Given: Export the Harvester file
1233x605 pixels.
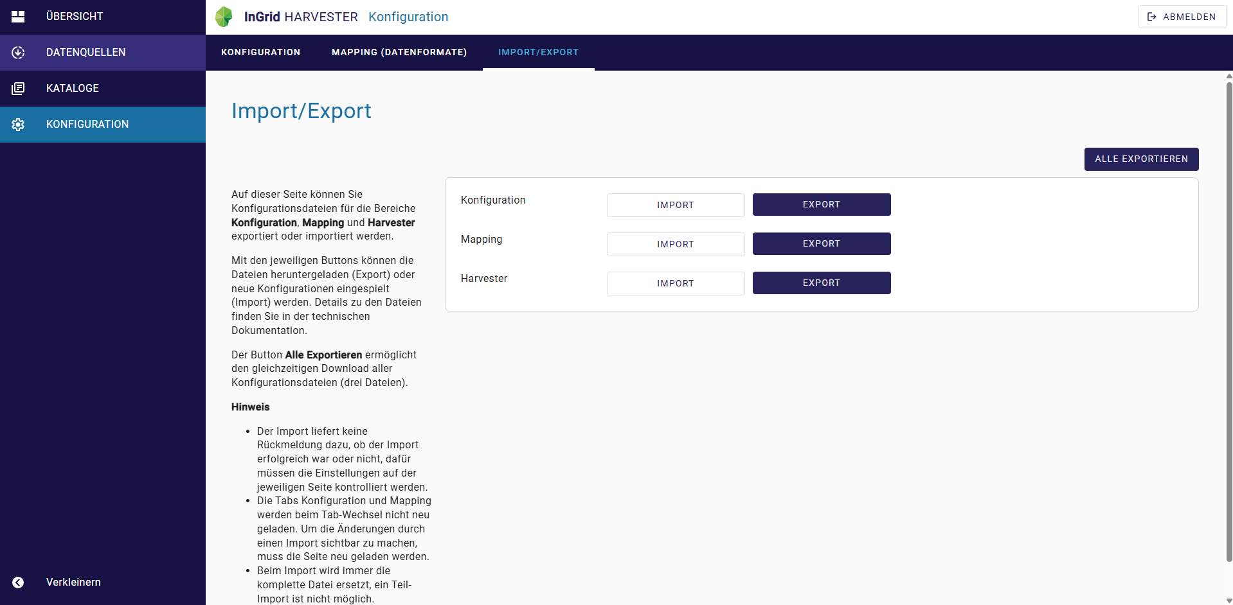Looking at the screenshot, I should [x=822, y=283].
